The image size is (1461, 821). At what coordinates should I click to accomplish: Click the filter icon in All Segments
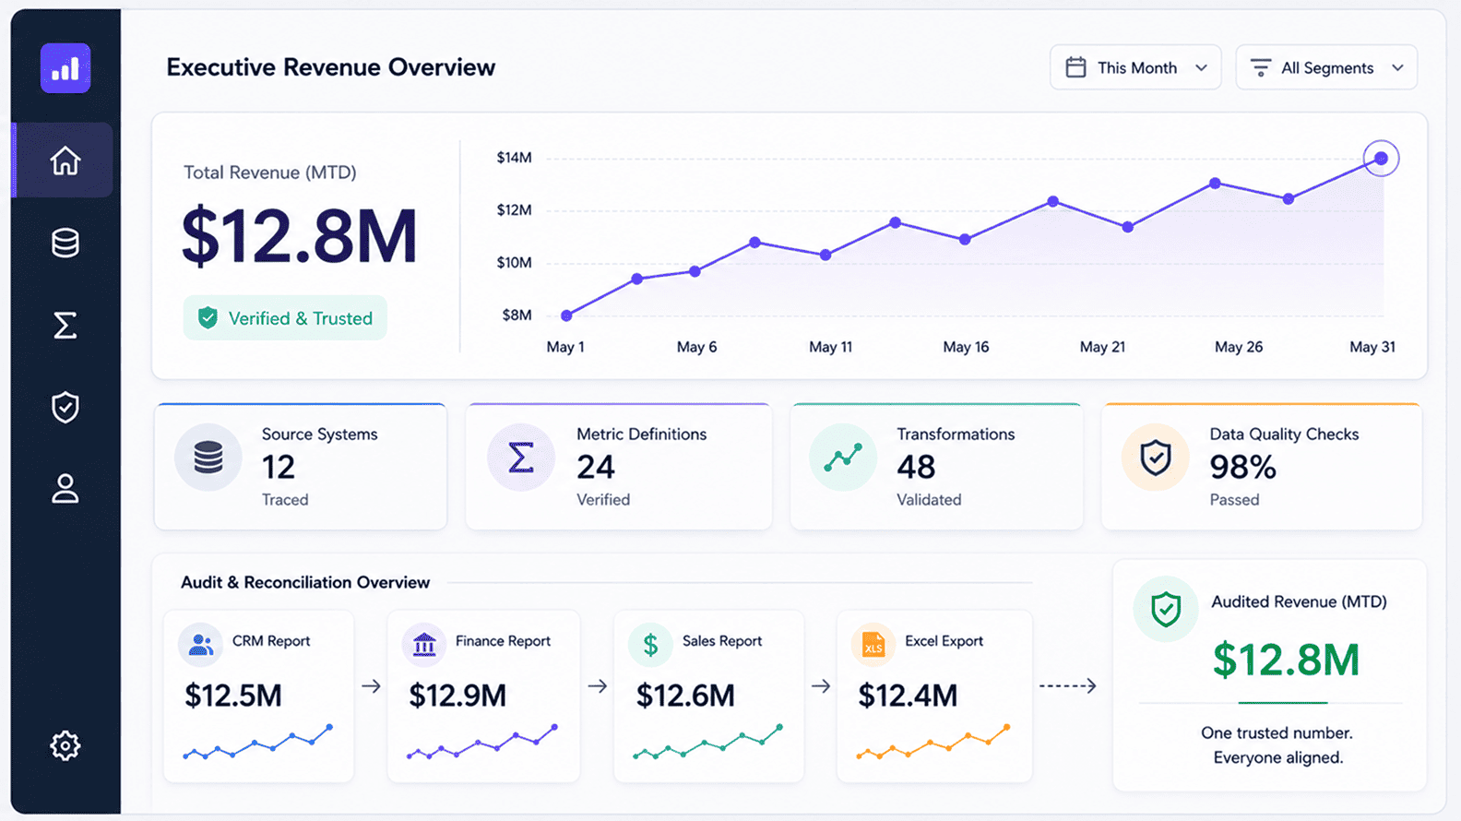pos(1260,67)
